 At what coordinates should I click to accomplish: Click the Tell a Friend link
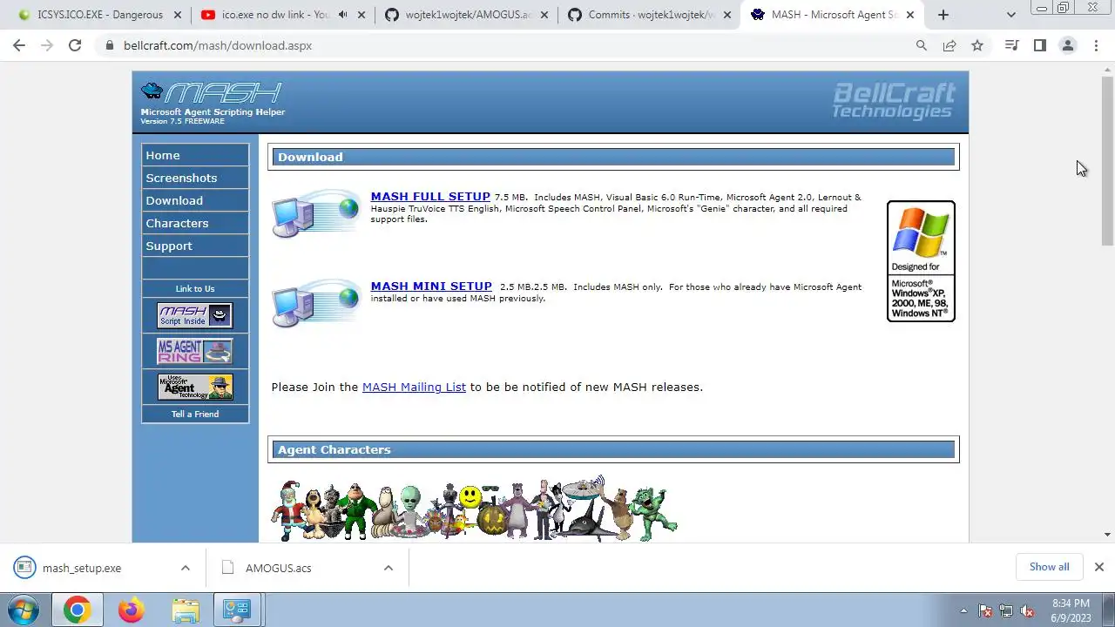coord(195,414)
